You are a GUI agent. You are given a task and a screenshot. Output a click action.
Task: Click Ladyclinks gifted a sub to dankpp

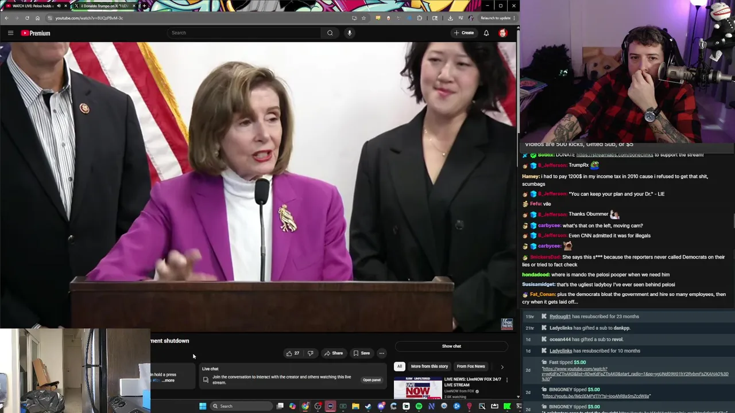(590, 328)
